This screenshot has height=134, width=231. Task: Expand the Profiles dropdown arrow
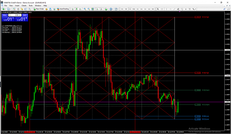point(10,9)
